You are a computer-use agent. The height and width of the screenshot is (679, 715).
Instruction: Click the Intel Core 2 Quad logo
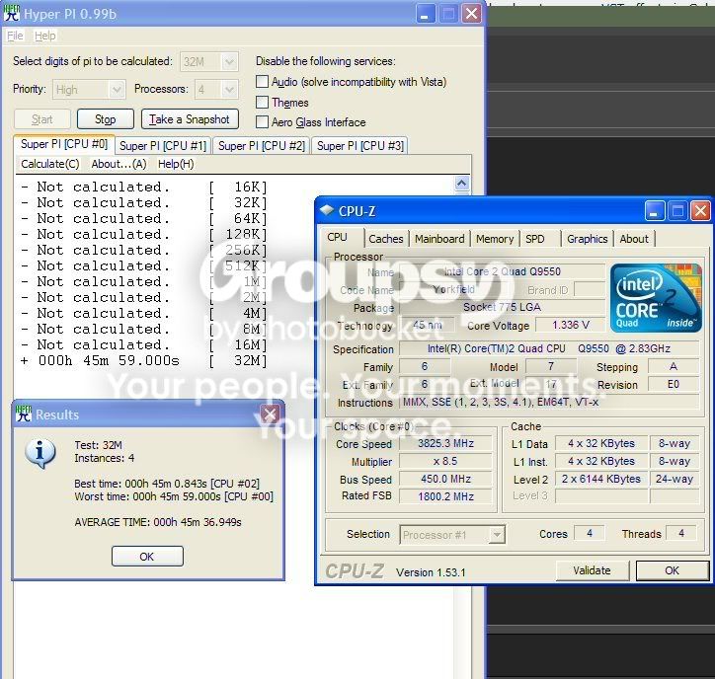[656, 298]
